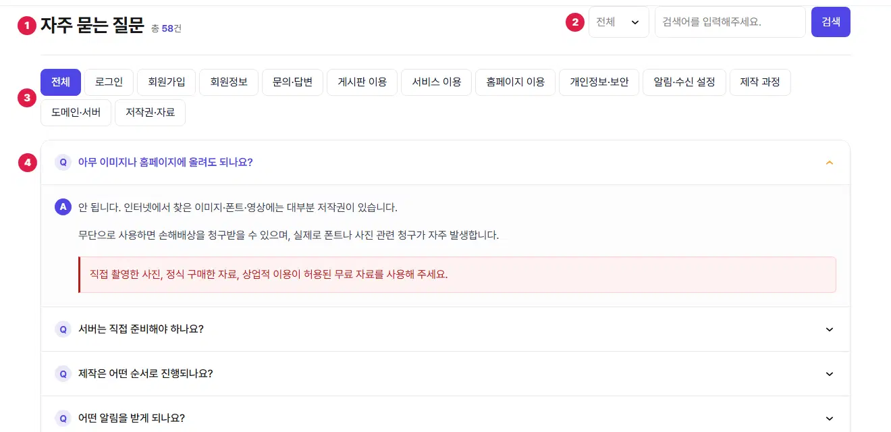The width and height of the screenshot is (891, 432).
Task: Select the 서비스 이용 category tab
Action: coord(437,82)
